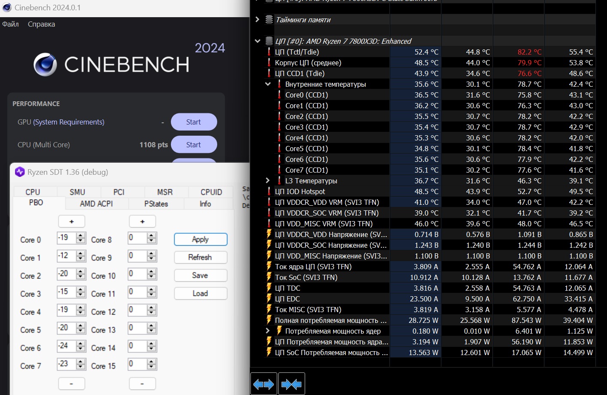Switch to the SMU tab in Ryzen SDT
This screenshot has width=607, height=395.
[x=77, y=192]
